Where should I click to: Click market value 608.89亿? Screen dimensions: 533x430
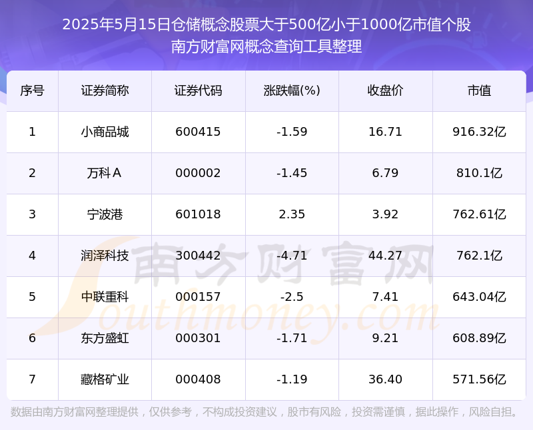point(479,338)
